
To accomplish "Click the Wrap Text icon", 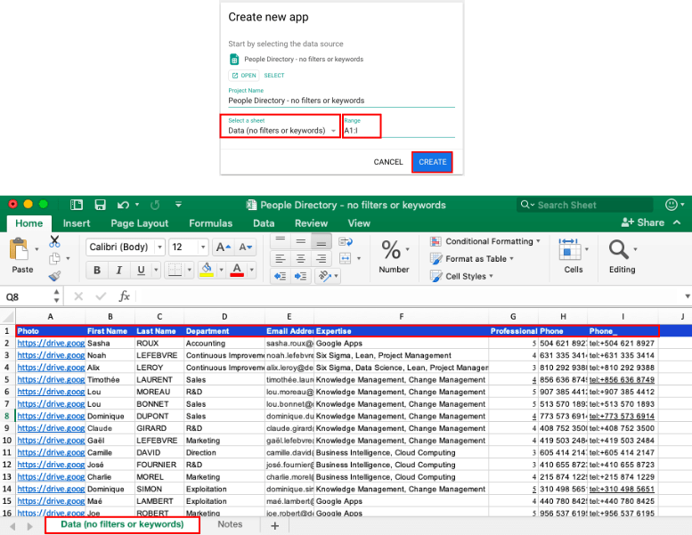I will pyautogui.click(x=346, y=241).
